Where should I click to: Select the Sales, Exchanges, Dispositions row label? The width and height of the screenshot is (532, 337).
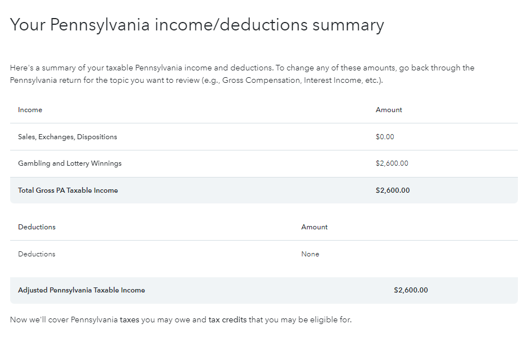[68, 136]
